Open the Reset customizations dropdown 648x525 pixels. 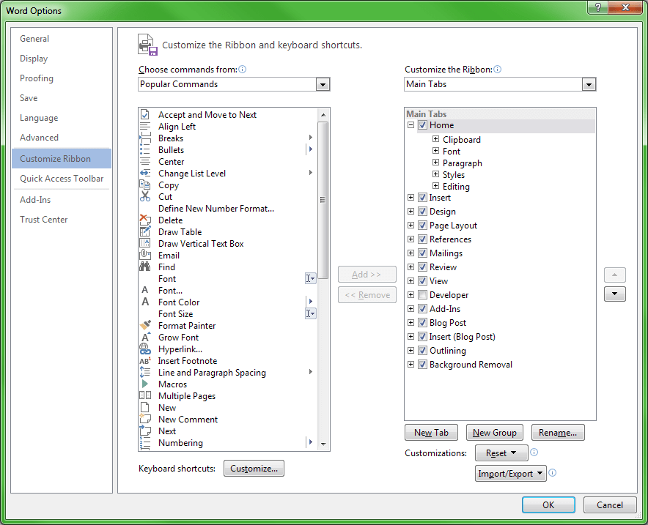501,453
